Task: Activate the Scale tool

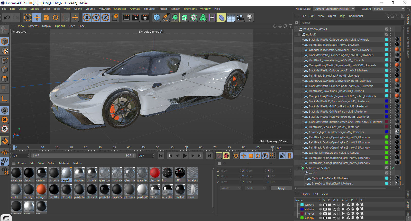Action: (x=46, y=17)
